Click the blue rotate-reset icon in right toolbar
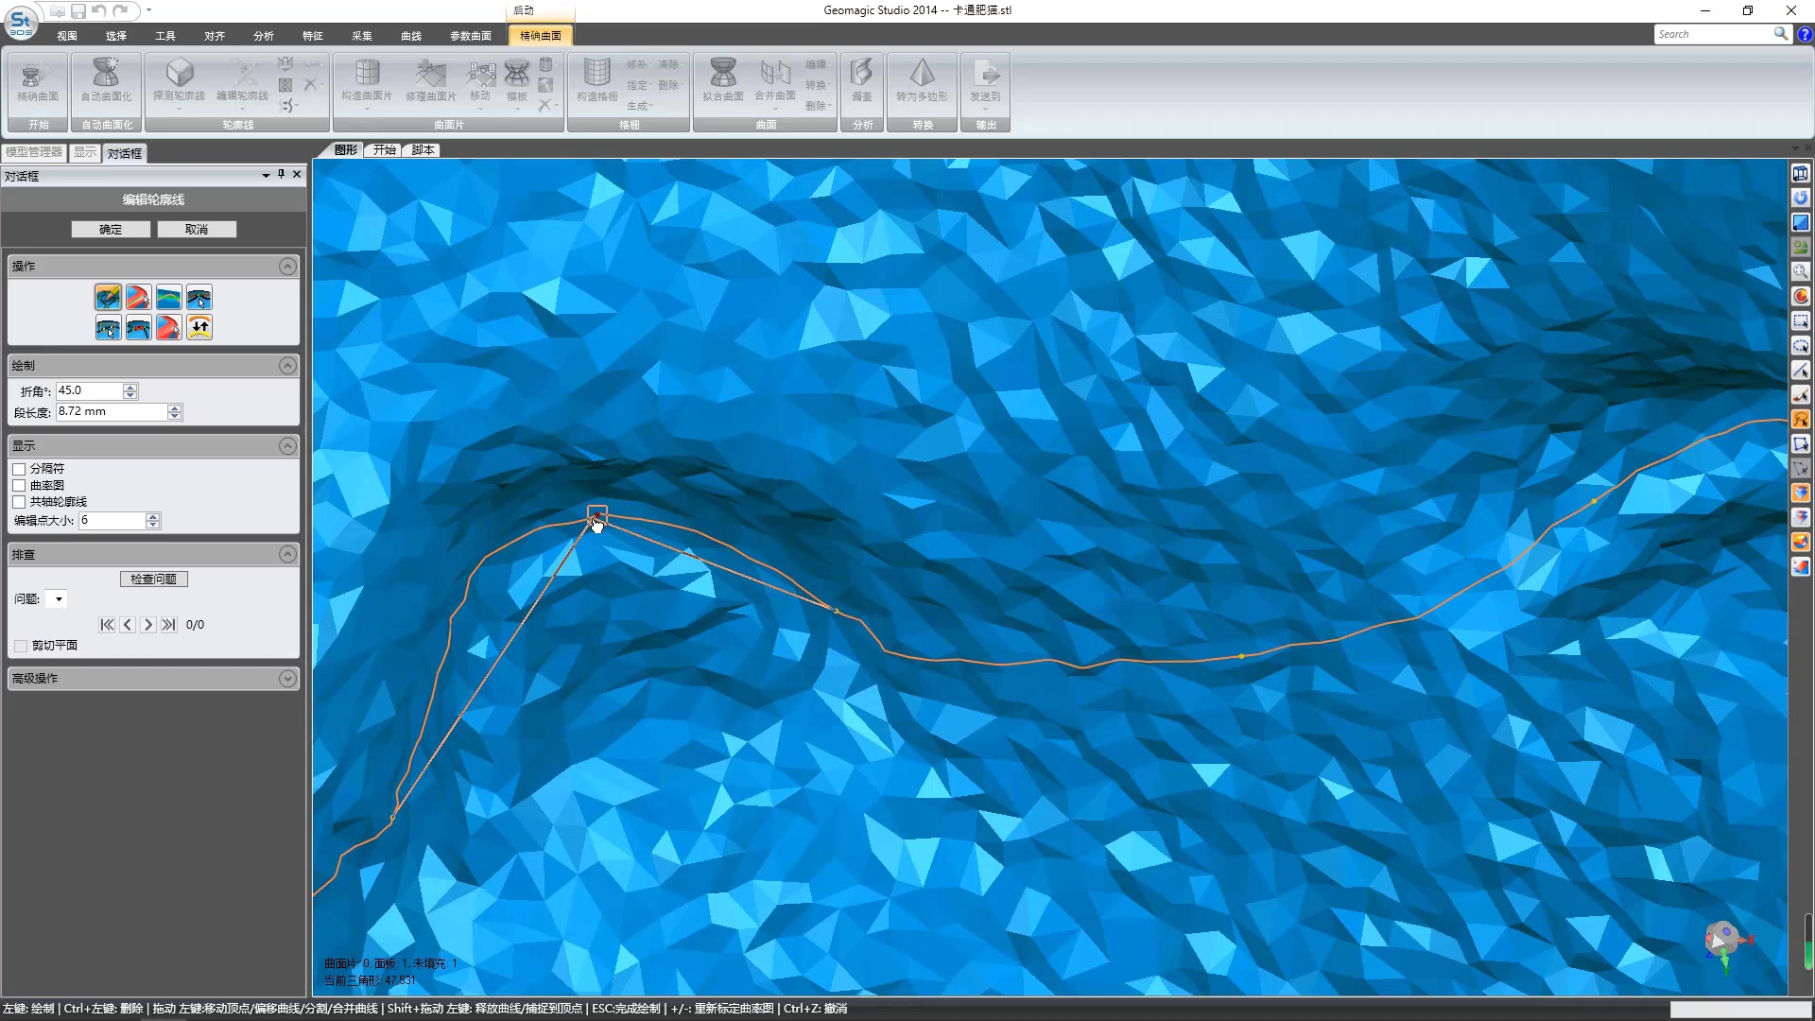The height and width of the screenshot is (1021, 1815). tap(1801, 199)
